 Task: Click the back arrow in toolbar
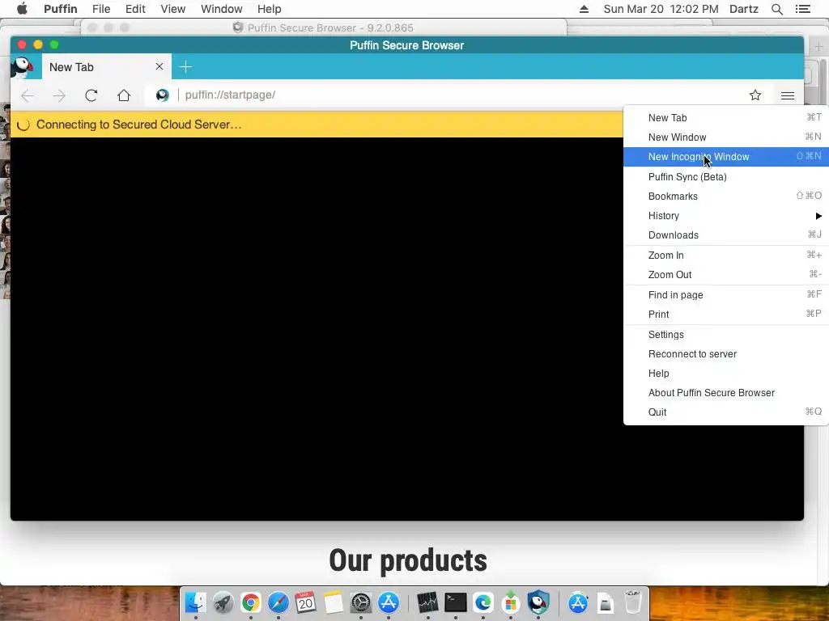28,95
